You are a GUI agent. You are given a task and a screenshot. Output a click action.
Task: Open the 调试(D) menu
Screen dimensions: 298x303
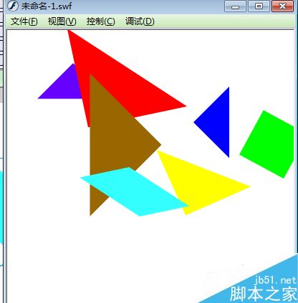coord(140,21)
